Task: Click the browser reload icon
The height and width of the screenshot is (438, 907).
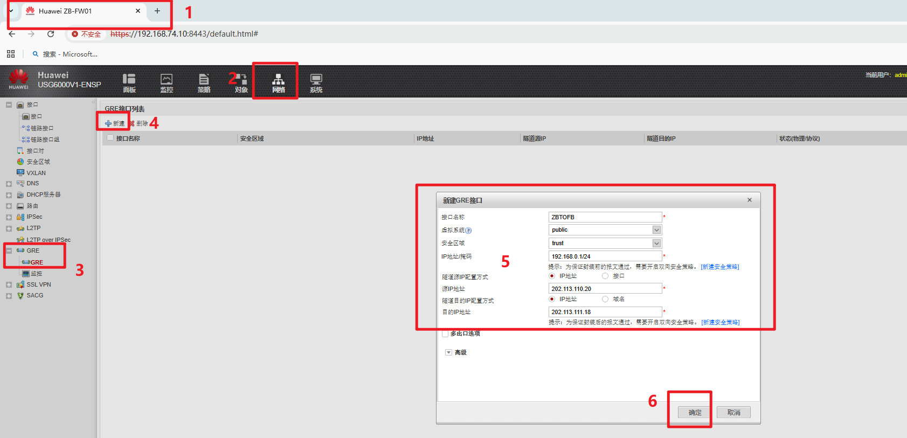Action: (x=51, y=34)
